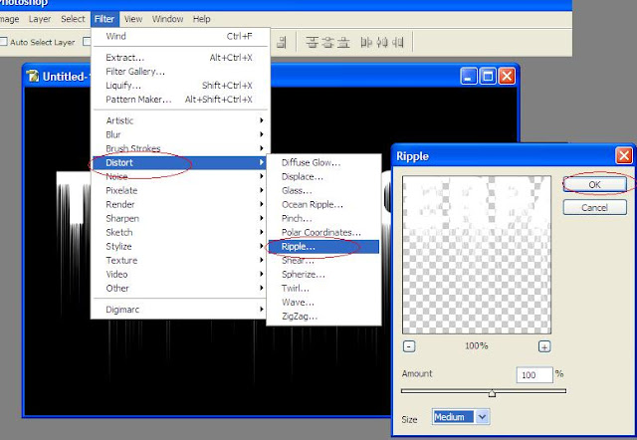Image resolution: width=637 pixels, height=440 pixels.
Task: Open the View menu
Action: [133, 19]
